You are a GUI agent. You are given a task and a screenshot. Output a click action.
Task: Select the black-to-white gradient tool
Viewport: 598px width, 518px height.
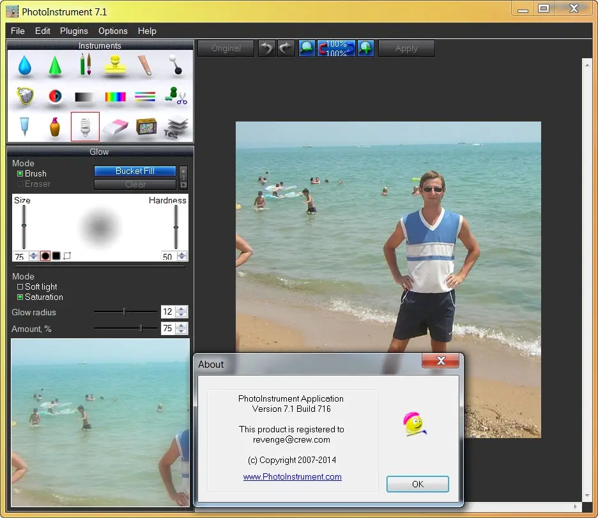point(85,97)
